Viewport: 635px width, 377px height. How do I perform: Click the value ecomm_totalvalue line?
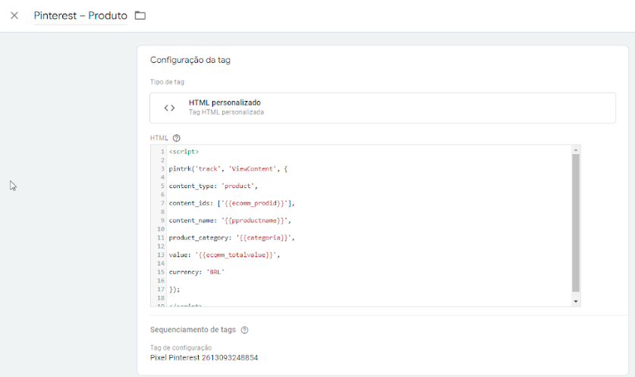225,255
